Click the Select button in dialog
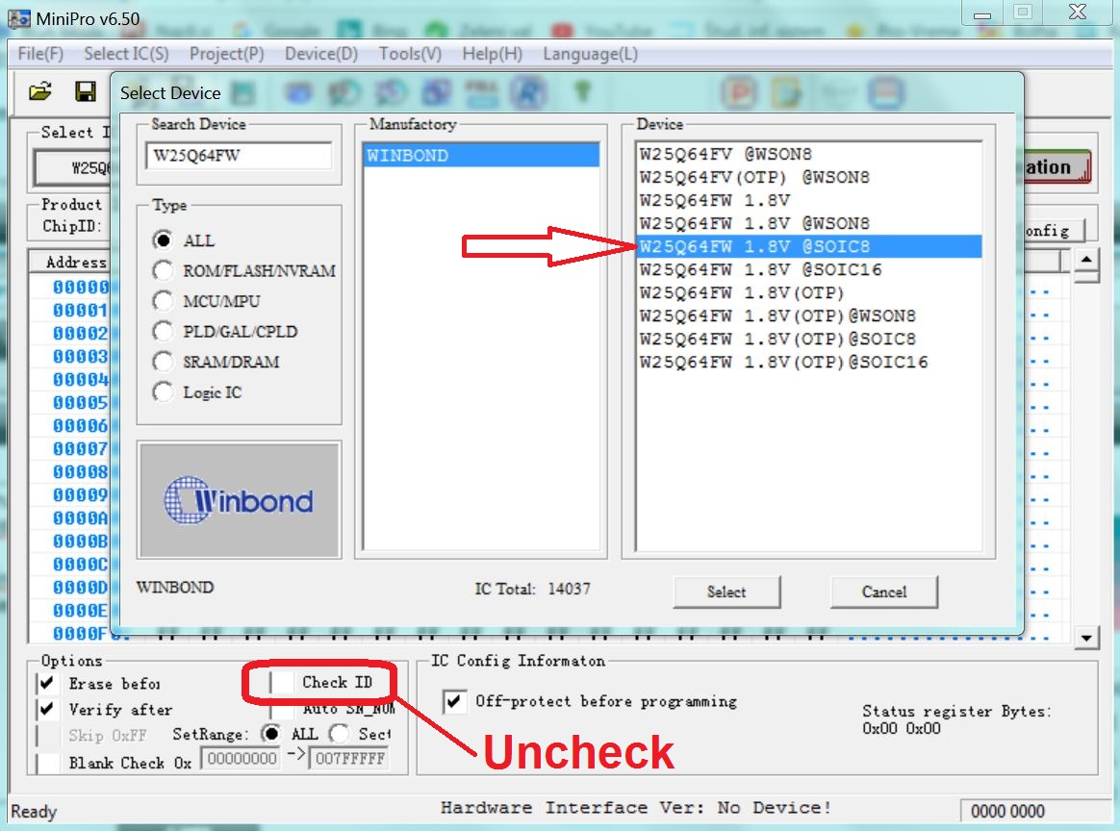 [726, 592]
